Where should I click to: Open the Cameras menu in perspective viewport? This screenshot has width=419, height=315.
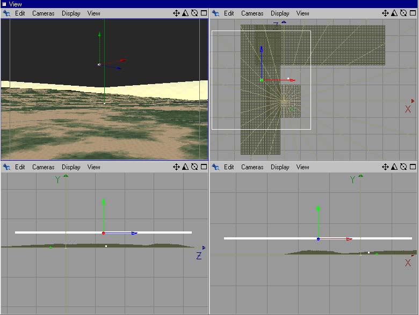43,13
